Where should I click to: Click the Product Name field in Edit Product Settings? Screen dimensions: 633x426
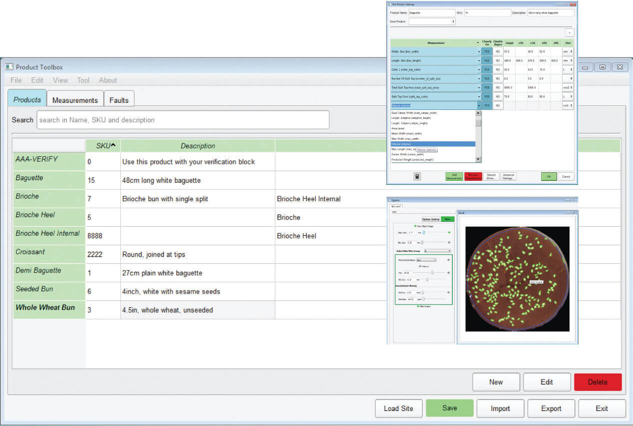[432, 12]
